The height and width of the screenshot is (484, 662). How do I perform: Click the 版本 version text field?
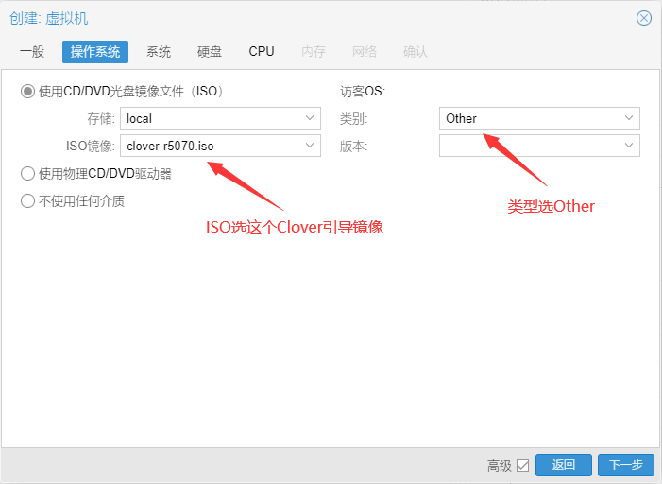pyautogui.click(x=529, y=146)
